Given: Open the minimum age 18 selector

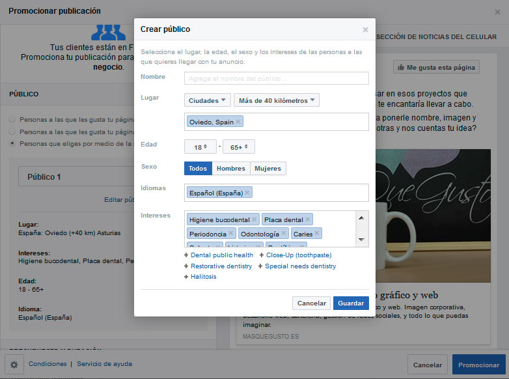Looking at the screenshot, I should 200,147.
